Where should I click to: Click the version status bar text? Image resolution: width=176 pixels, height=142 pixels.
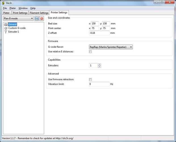tap(38, 138)
